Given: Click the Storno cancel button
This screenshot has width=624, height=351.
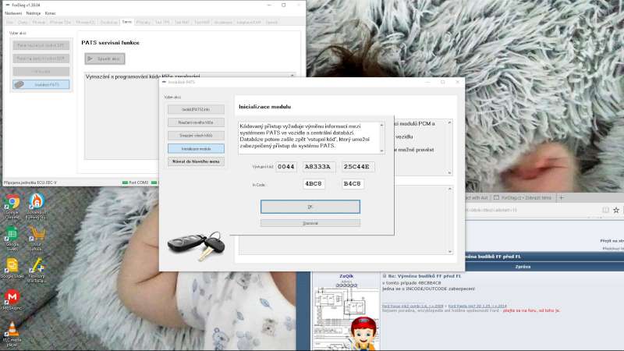Looking at the screenshot, I should point(310,223).
